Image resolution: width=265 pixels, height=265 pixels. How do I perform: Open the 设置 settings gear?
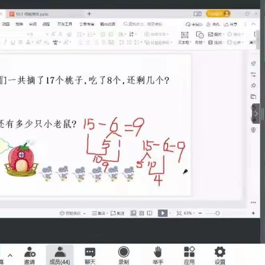[220, 255]
